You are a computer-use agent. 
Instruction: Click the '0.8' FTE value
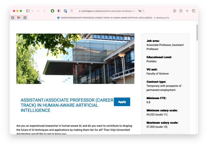click(x=148, y=102)
